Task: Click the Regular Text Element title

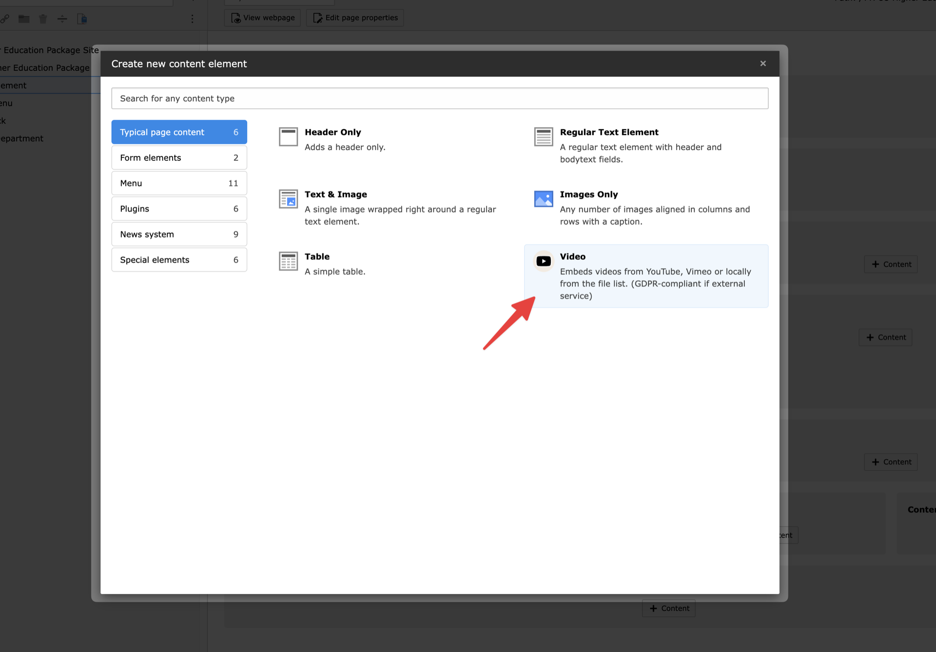Action: [x=609, y=132]
